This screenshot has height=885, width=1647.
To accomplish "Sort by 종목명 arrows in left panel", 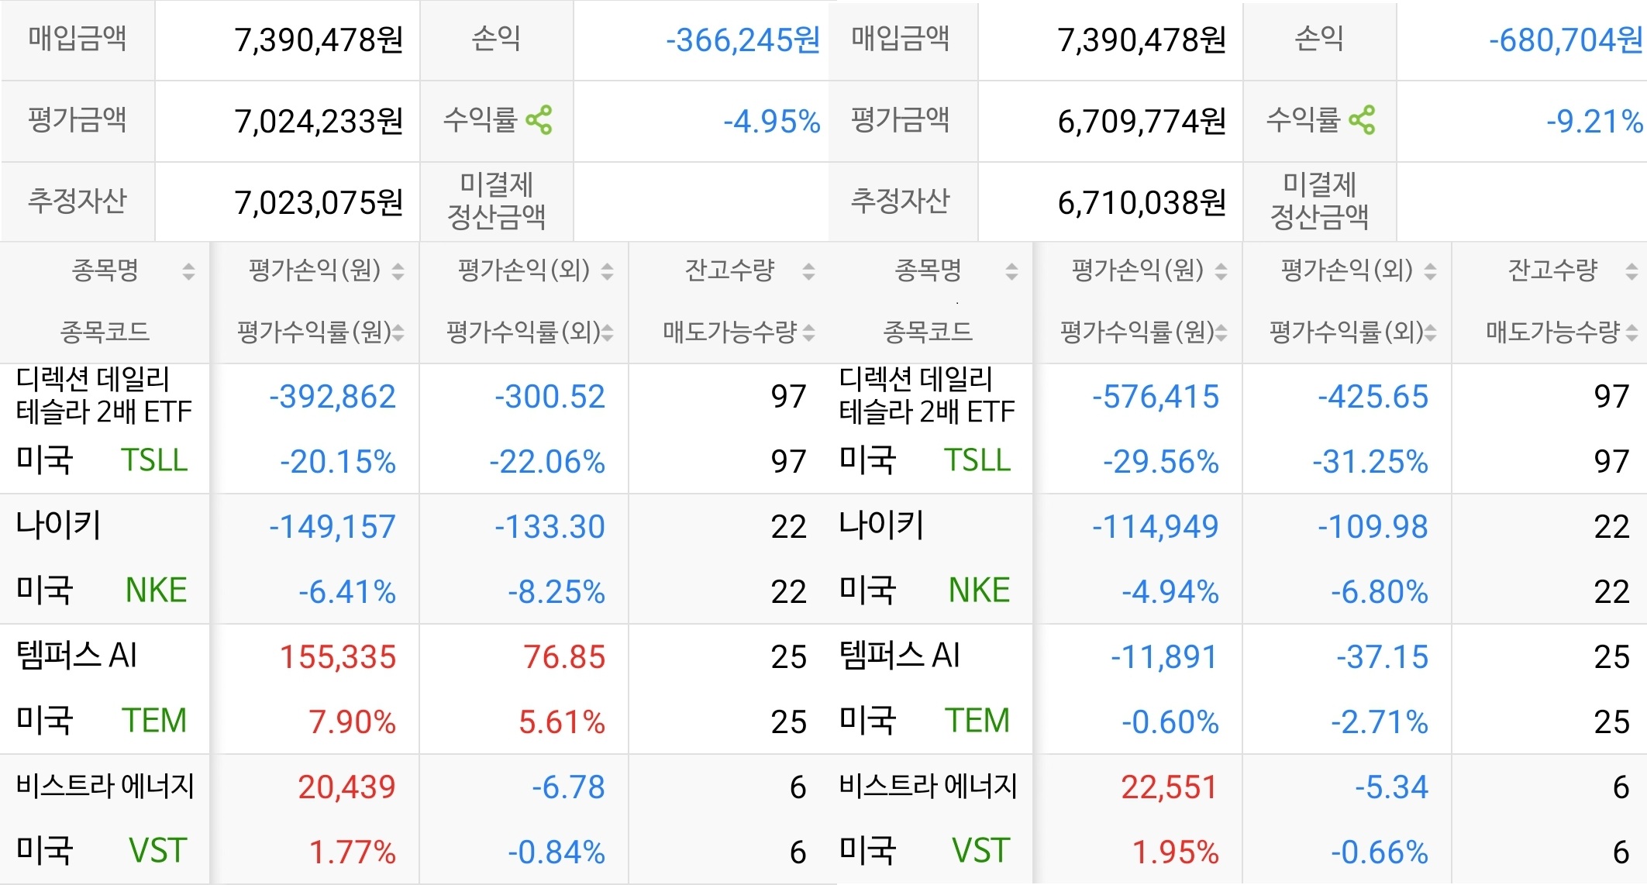I will pos(188,271).
